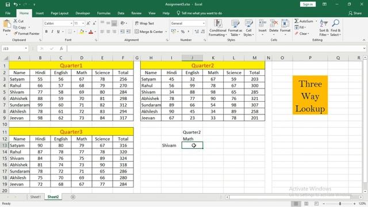The height and width of the screenshot is (207, 368).
Task: Click the Sign in button
Action: [308, 5]
